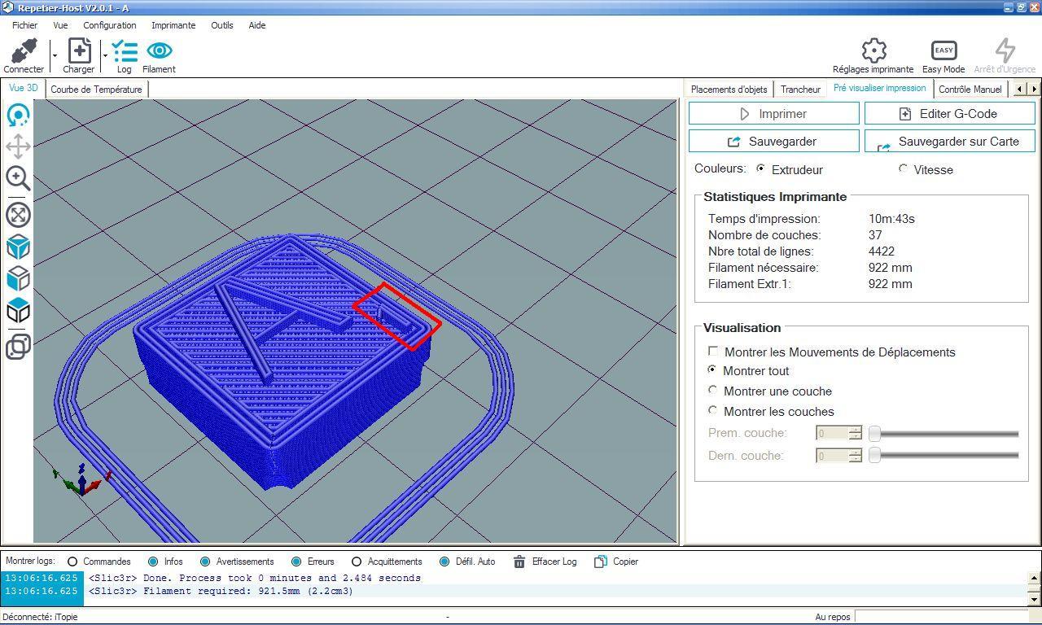Click the Arrêt d'Urgence lightning icon
This screenshot has height=625, width=1042.
coord(1005,50)
